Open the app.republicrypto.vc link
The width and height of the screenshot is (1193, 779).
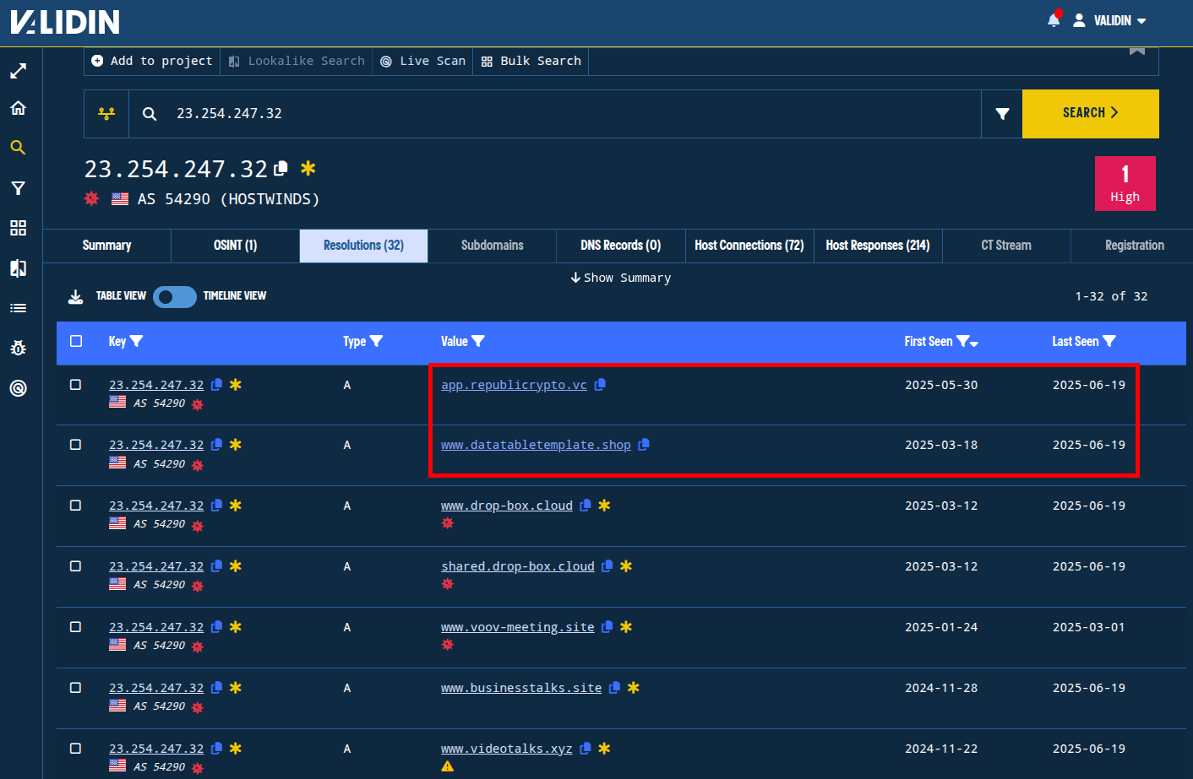point(514,385)
